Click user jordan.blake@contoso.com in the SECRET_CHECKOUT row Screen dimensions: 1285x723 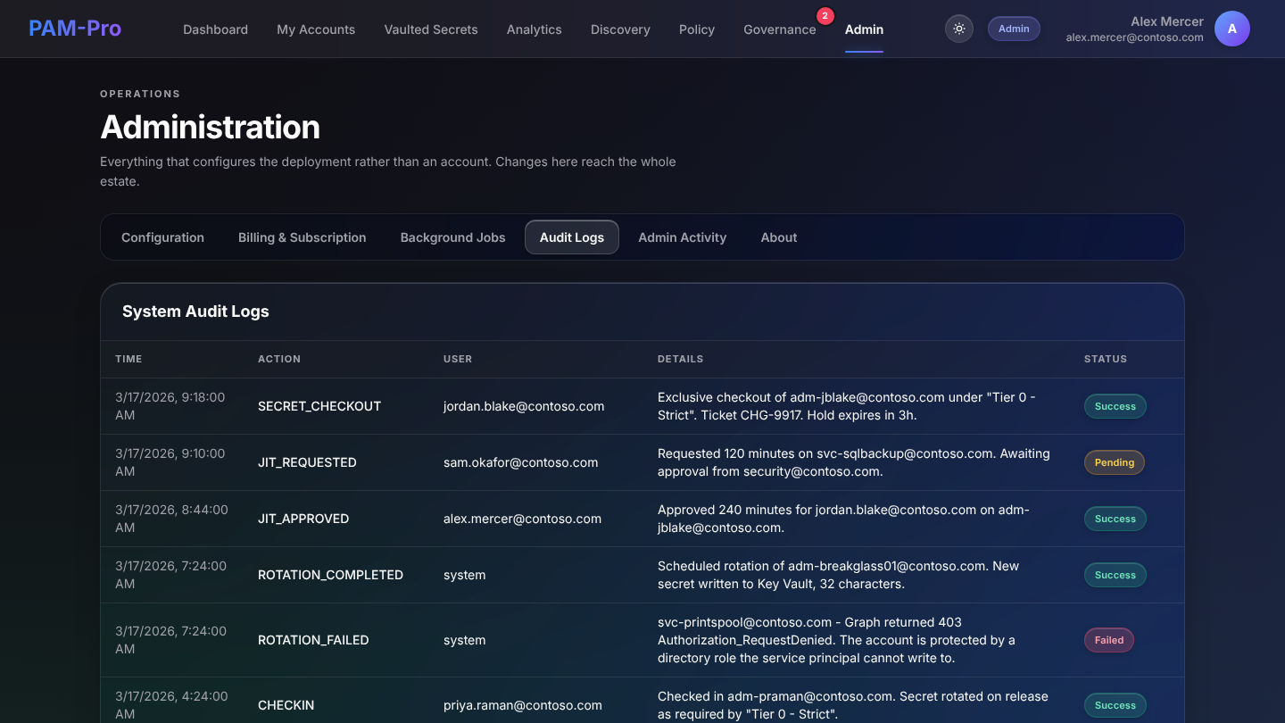point(524,406)
